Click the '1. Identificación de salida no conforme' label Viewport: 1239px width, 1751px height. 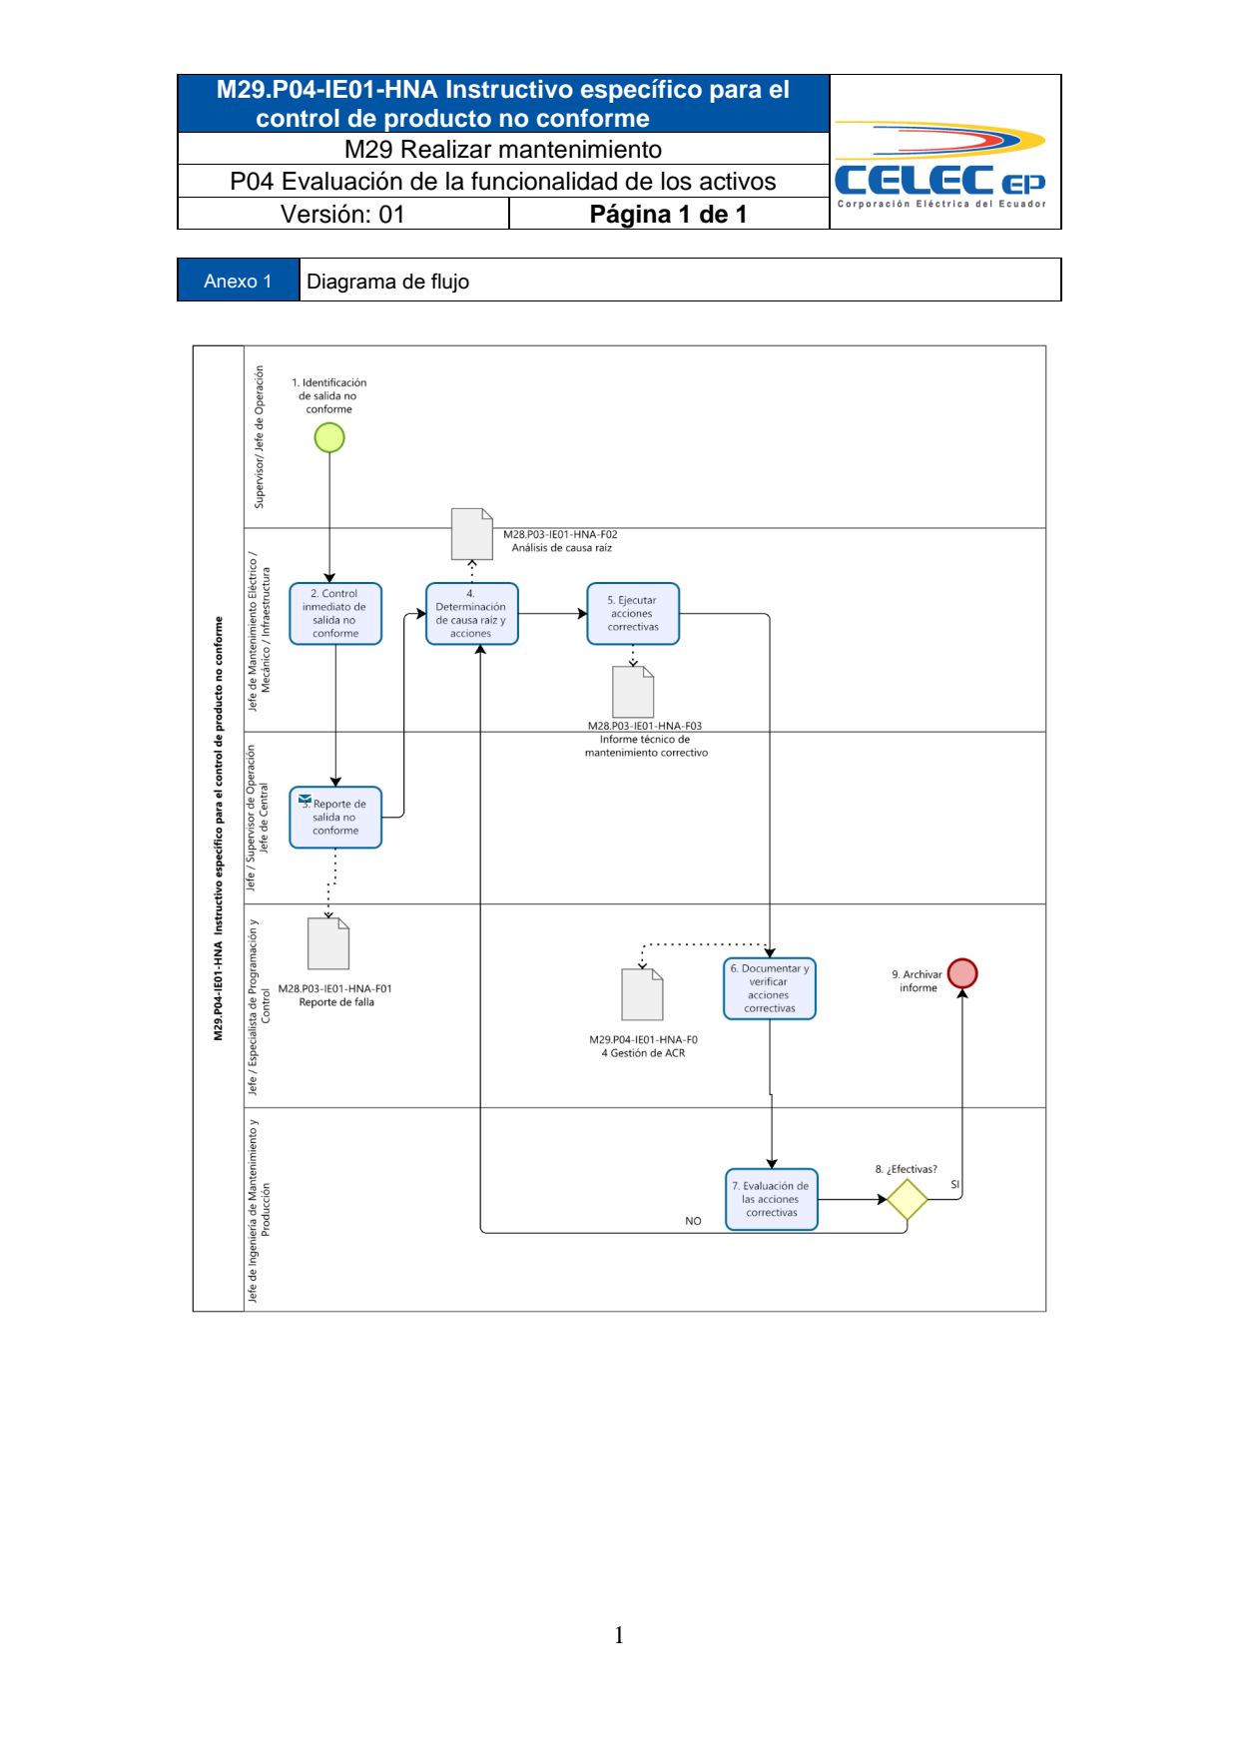329,396
